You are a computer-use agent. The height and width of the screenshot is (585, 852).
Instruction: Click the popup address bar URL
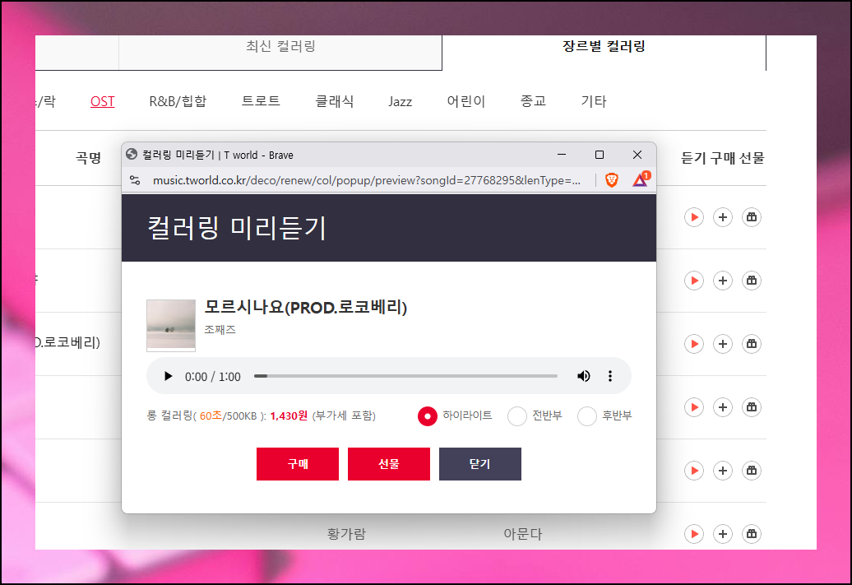[366, 180]
